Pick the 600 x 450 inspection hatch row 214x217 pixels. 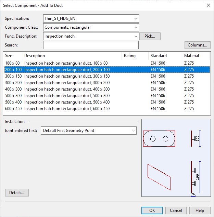click(67, 109)
